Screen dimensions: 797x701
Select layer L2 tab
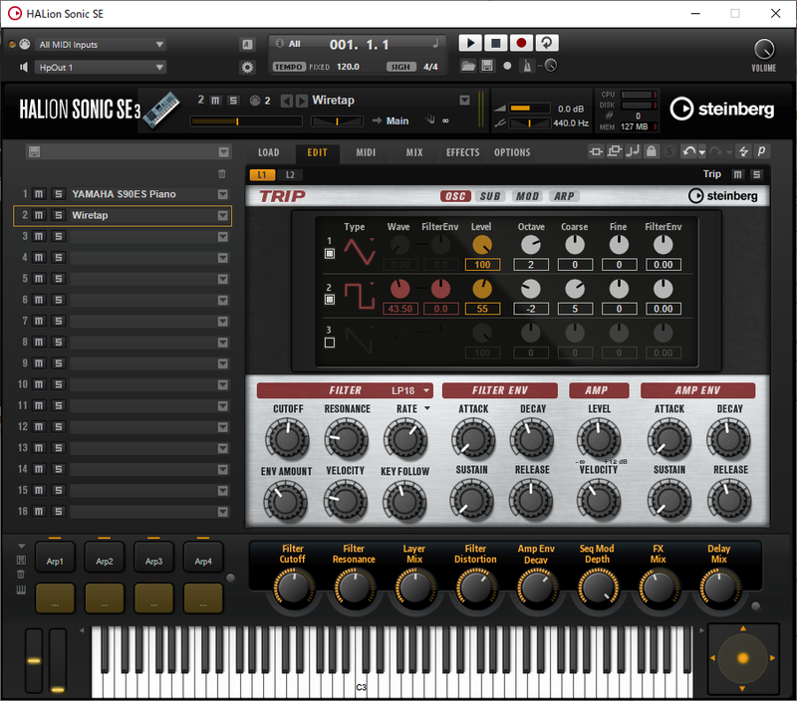click(x=290, y=174)
